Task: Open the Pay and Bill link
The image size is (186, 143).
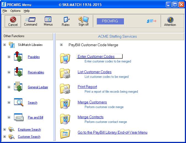Action: [x=35, y=117]
